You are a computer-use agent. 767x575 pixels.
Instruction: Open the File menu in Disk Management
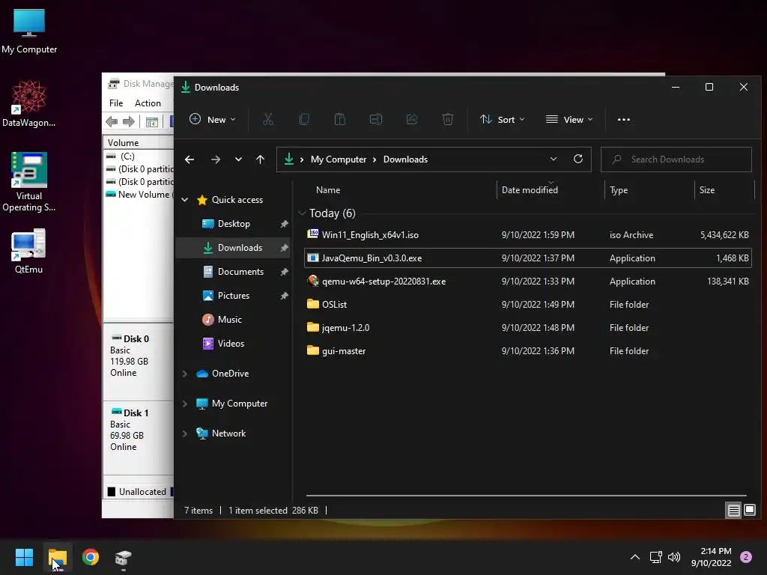click(116, 103)
